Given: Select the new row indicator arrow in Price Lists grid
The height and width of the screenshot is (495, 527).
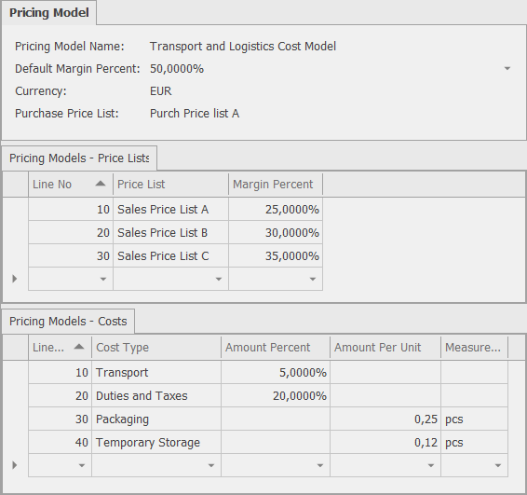Looking at the screenshot, I should tap(15, 279).
